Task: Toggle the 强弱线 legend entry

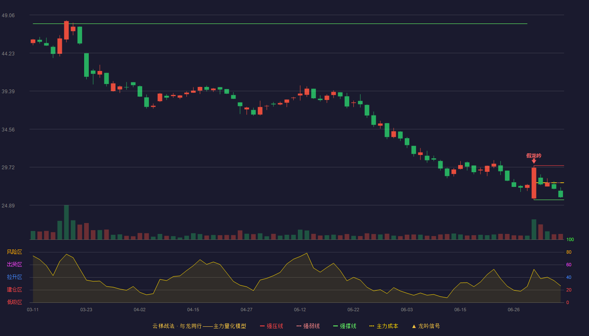Action: [308, 326]
